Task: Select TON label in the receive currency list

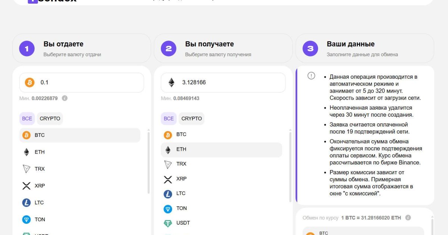Action: [x=181, y=208]
